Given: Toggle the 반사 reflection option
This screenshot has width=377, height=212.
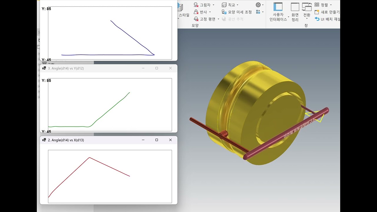Looking at the screenshot, I should [x=201, y=12].
